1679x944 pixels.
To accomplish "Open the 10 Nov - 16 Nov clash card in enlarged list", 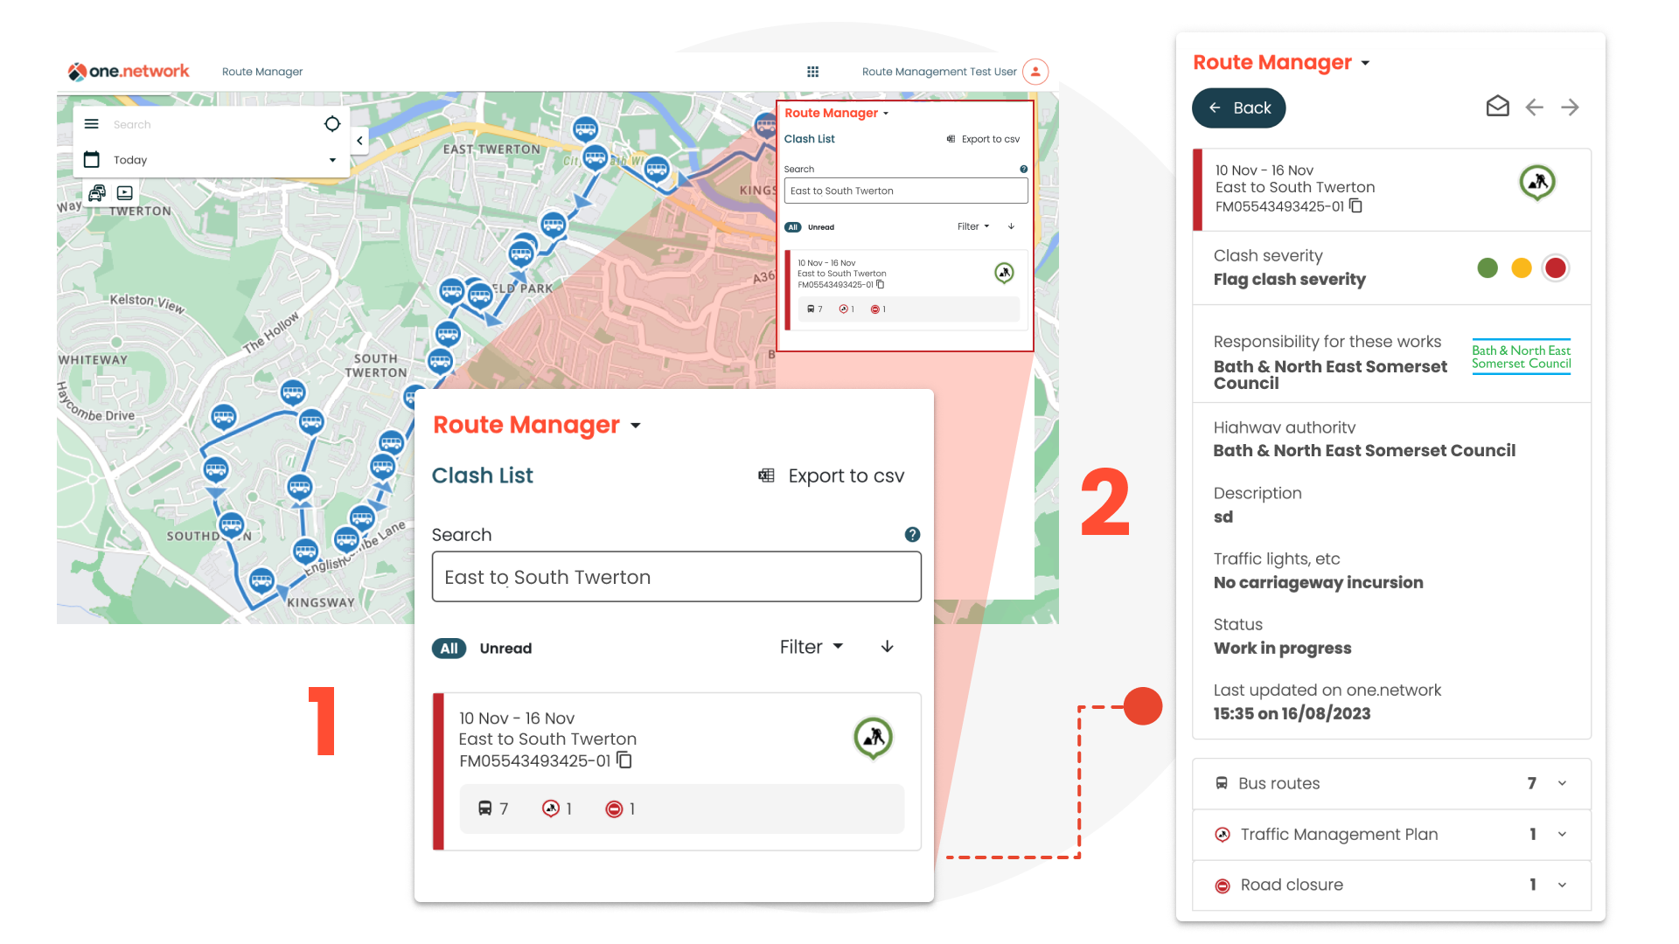I will point(677,771).
